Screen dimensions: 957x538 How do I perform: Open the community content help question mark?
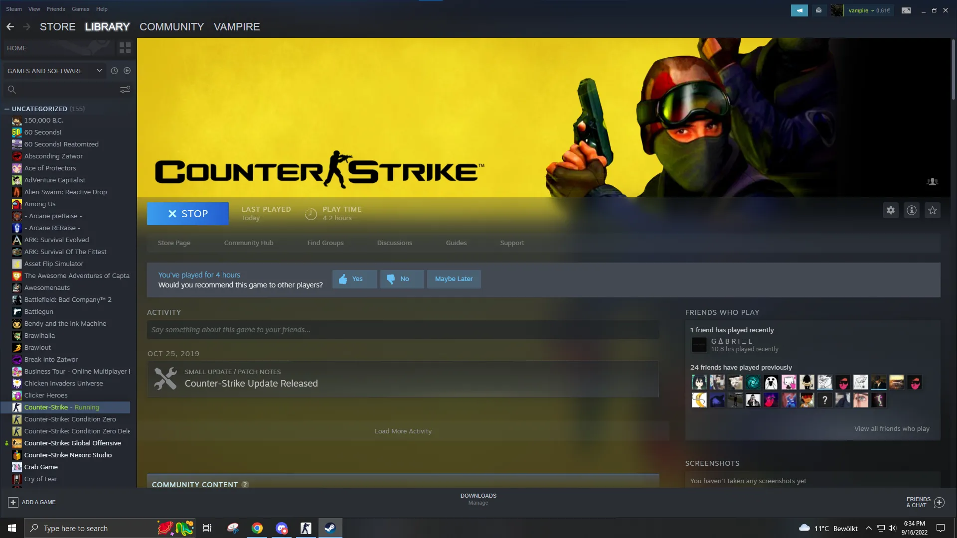[245, 484]
